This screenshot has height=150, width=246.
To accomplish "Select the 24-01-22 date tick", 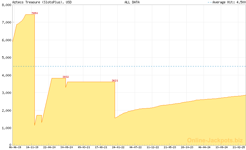I will pyautogui.click(x=118, y=147).
